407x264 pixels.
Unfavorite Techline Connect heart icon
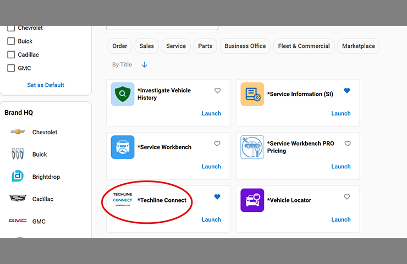(x=217, y=197)
